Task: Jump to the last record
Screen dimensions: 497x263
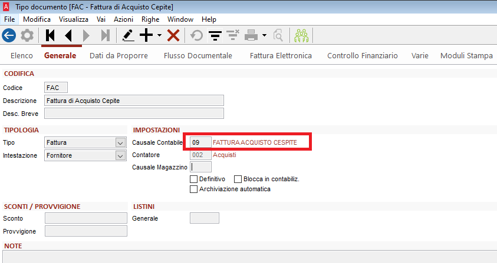Action: coord(105,35)
